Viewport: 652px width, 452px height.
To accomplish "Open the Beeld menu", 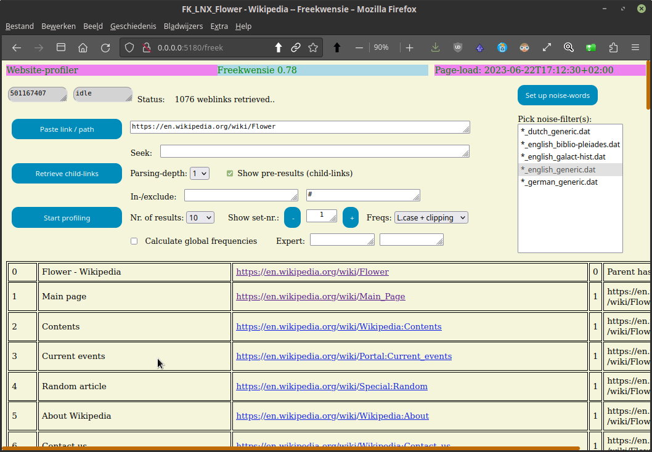I will [x=92, y=26].
